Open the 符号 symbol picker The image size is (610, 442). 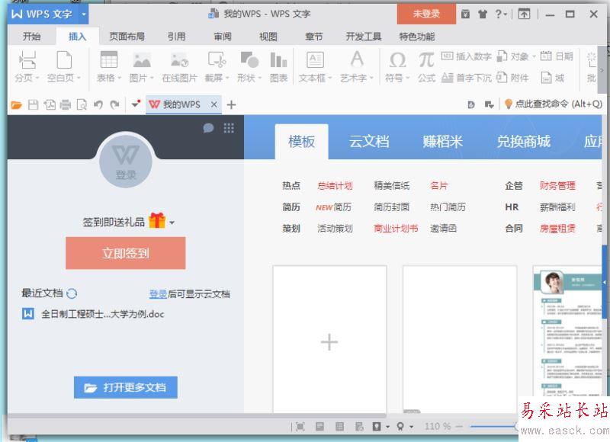pos(397,67)
